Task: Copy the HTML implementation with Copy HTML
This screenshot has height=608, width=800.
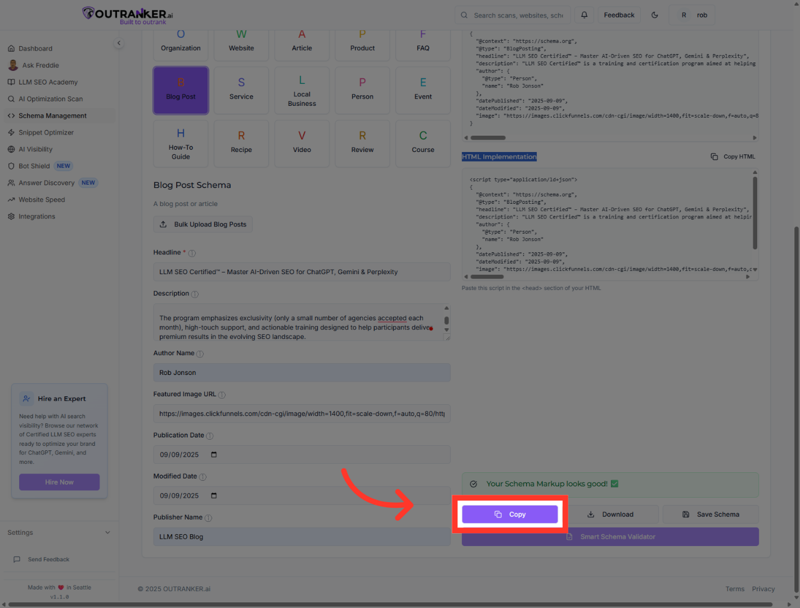Action: click(x=733, y=157)
